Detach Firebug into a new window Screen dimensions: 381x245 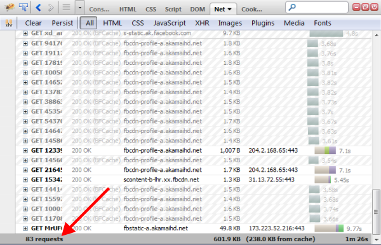point(365,7)
